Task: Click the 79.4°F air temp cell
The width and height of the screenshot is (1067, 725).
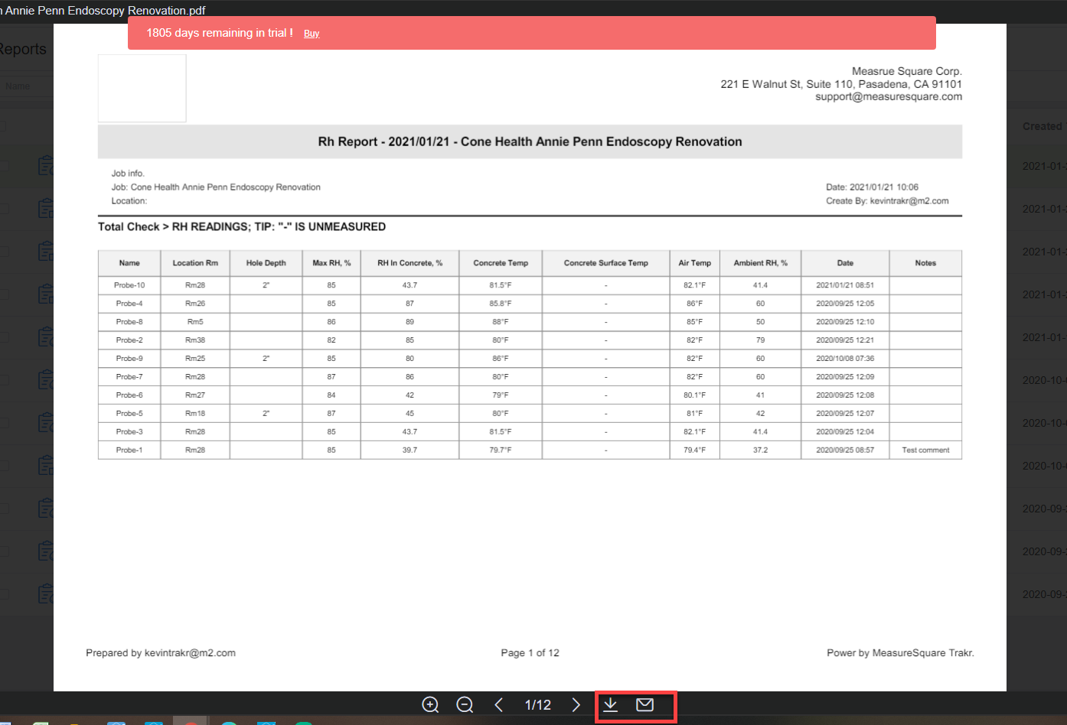Action: (x=694, y=450)
